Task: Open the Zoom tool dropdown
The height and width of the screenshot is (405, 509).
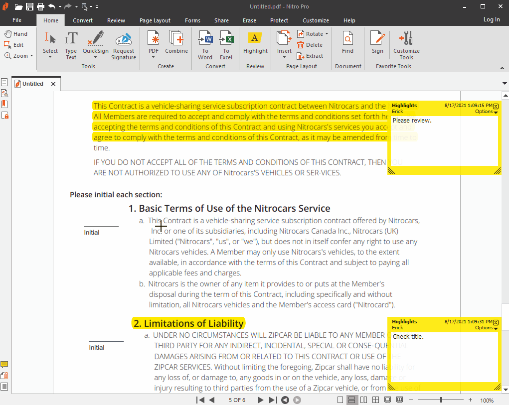Action: click(x=31, y=56)
